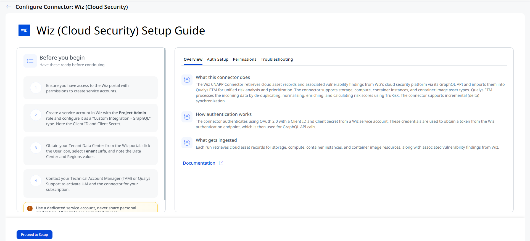Click the What this connector does heading
This screenshot has height=241, width=530.
coord(223,77)
